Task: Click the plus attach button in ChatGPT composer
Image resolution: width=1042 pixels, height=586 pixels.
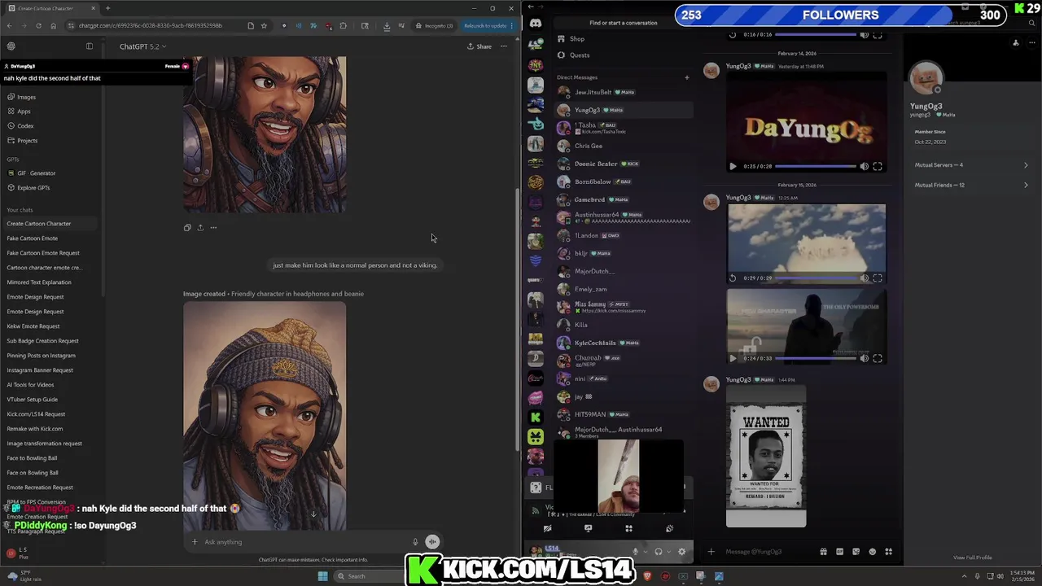Action: 195,542
